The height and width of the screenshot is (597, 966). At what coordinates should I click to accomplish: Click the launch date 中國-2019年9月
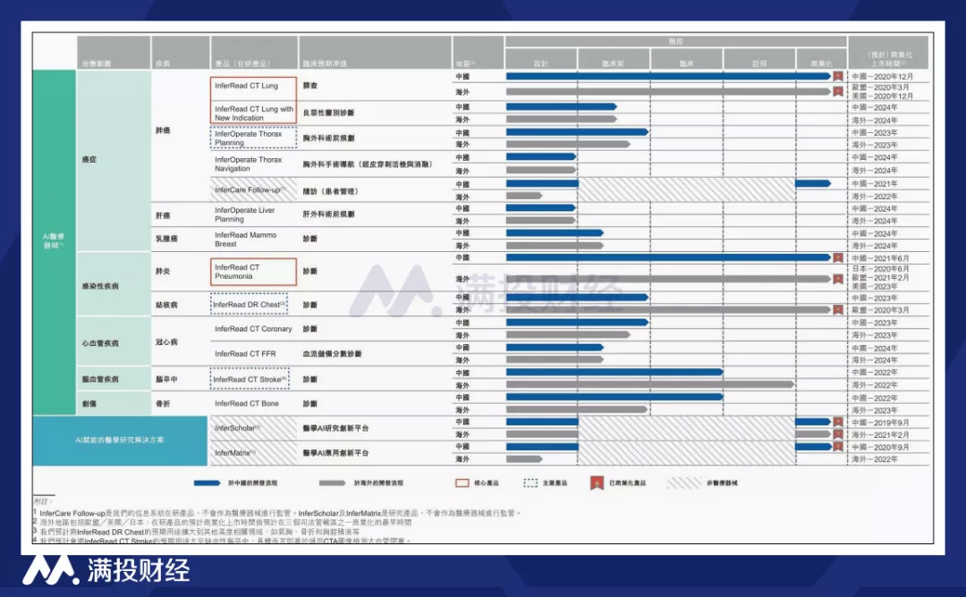point(880,423)
